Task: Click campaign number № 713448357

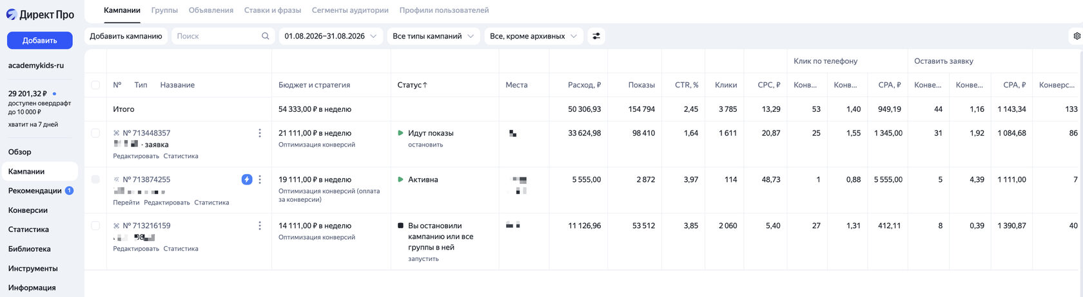Action: click(146, 133)
